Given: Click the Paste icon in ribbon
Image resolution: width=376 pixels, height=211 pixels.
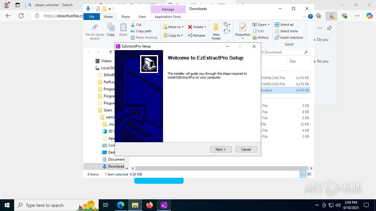Looking at the screenshot, I should tap(123, 30).
